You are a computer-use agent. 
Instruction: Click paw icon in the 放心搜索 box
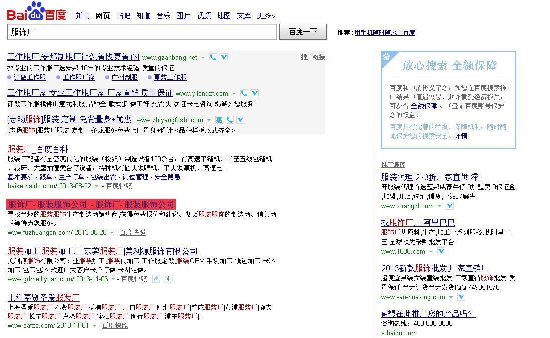(x=387, y=57)
